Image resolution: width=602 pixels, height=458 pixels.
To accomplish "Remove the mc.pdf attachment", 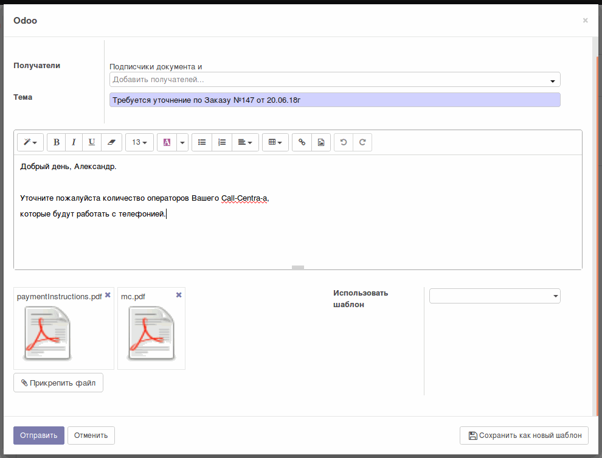I will pos(178,294).
